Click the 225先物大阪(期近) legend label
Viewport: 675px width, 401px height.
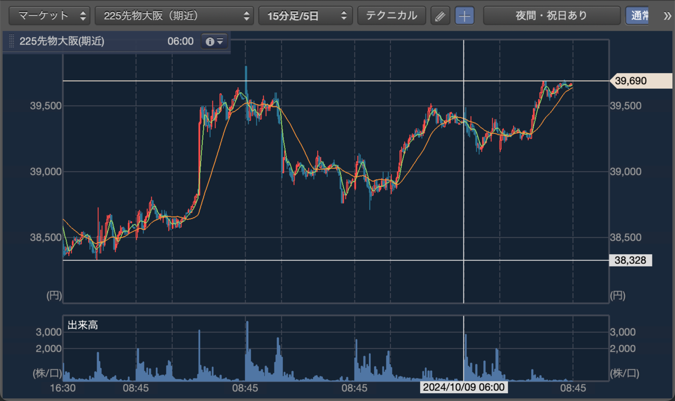point(62,41)
